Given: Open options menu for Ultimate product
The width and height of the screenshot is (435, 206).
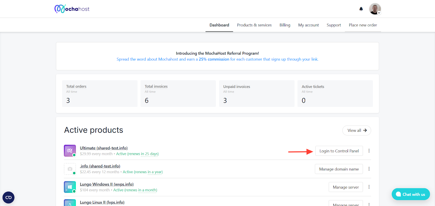Looking at the screenshot, I should [369, 151].
